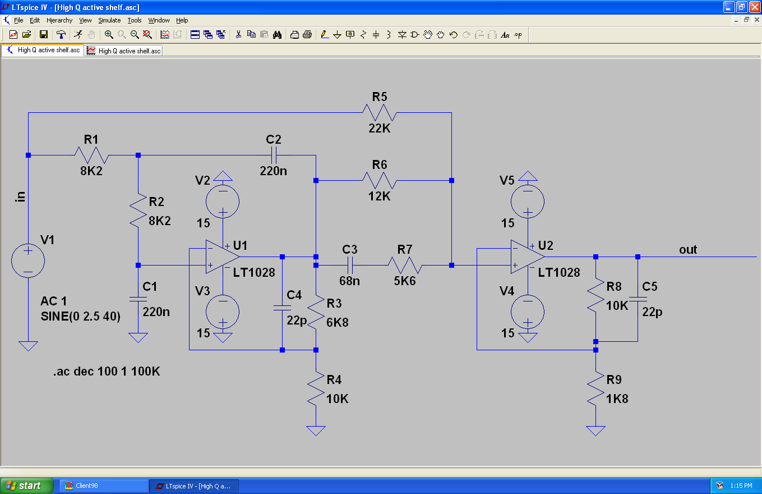Switch to the waveform plot tab

point(124,51)
